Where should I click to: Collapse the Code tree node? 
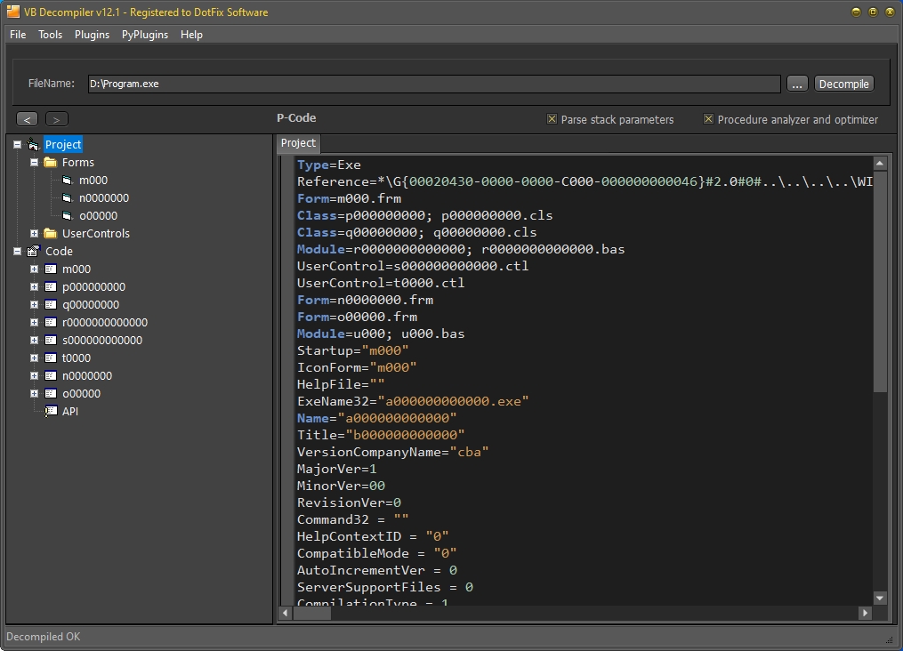pyautogui.click(x=17, y=251)
